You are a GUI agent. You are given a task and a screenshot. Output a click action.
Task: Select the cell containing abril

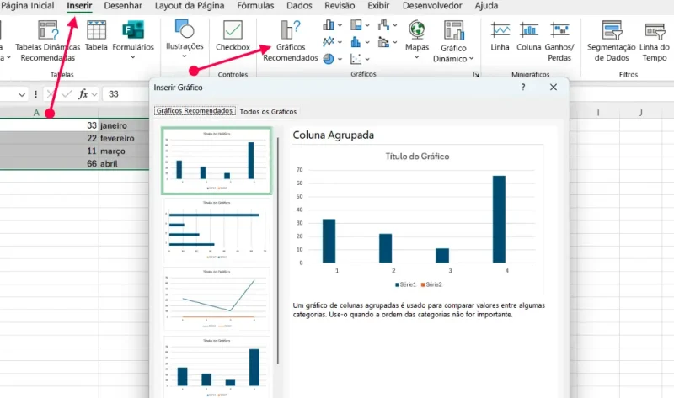(x=124, y=163)
